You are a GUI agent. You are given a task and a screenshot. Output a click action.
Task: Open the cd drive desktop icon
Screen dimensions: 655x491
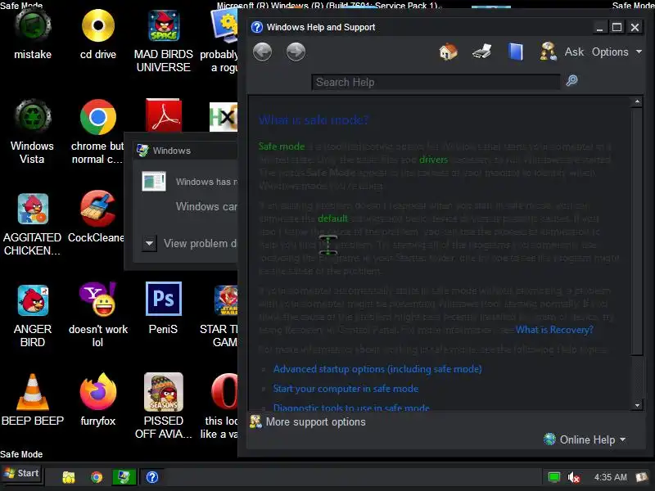coord(97,34)
